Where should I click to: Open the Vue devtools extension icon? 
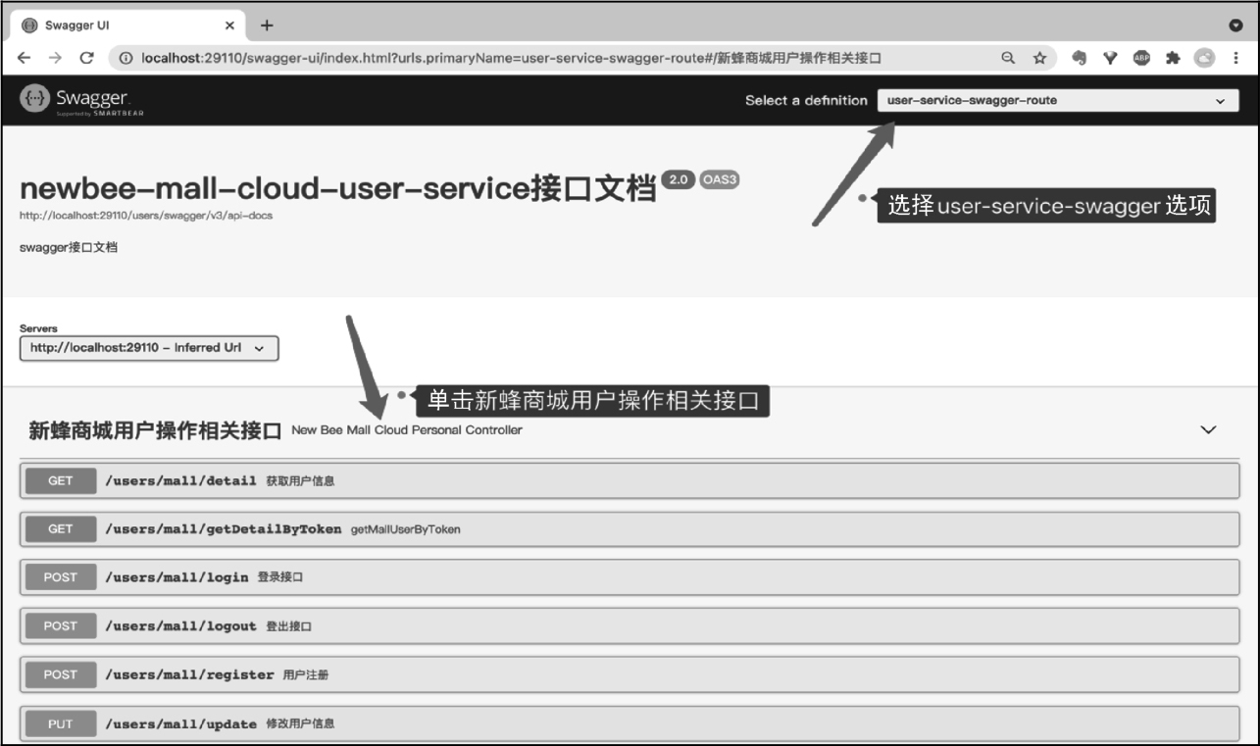[x=1110, y=58]
